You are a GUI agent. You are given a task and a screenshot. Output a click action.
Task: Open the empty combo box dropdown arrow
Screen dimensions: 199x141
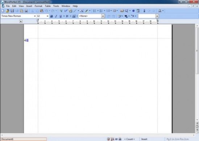pos(157,16)
